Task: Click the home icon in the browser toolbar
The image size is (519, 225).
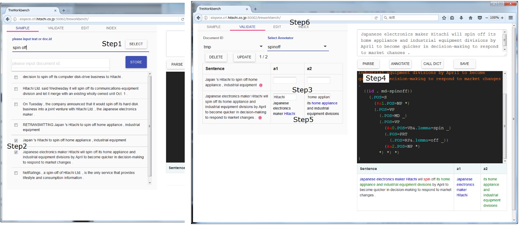Action: 470,18
